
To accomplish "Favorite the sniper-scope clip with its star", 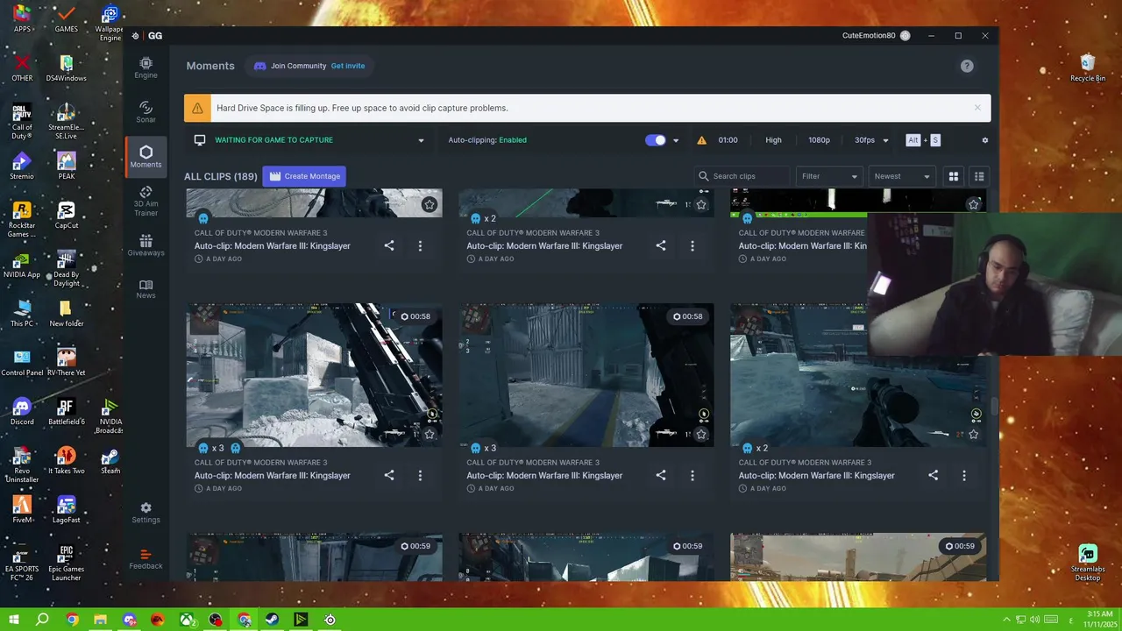I will pyautogui.click(x=973, y=434).
